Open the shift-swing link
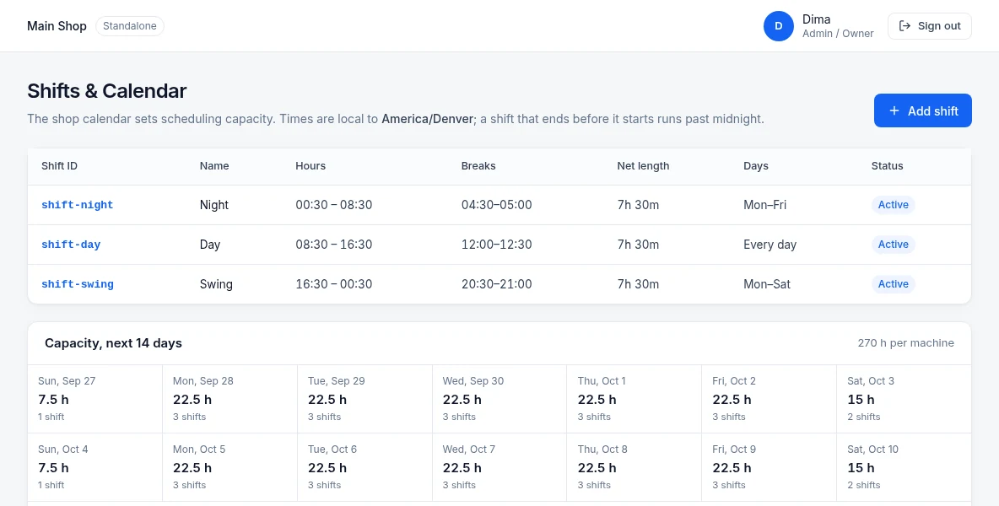The image size is (999, 506). [77, 284]
